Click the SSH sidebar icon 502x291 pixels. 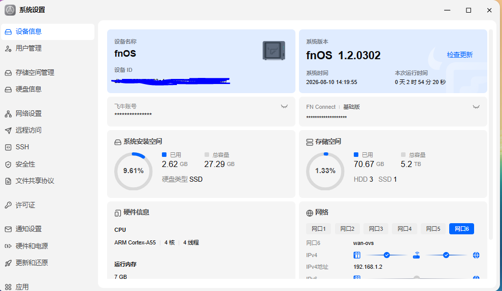point(8,147)
